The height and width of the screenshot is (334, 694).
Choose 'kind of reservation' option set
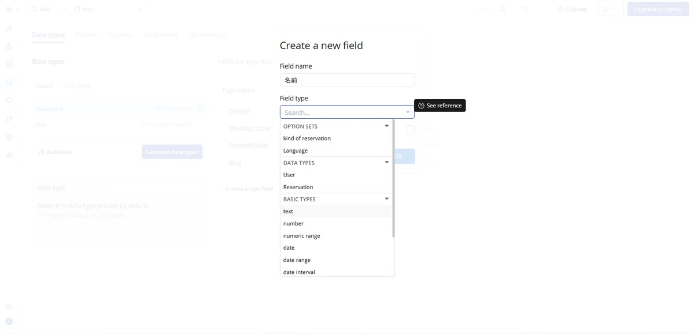coord(337,138)
